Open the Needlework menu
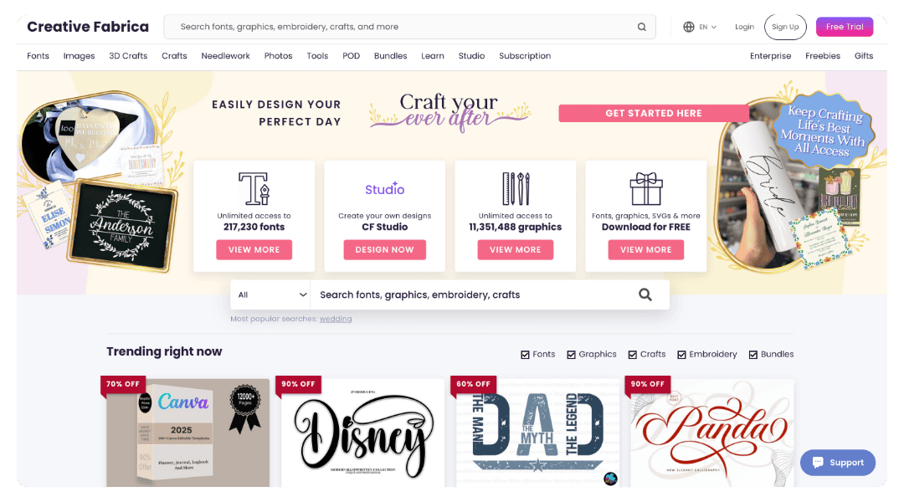The image size is (904, 502). [225, 56]
